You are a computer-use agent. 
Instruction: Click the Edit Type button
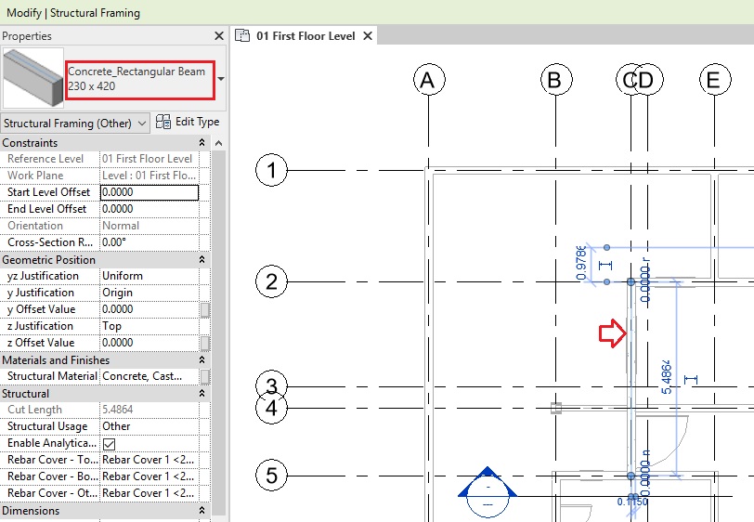click(188, 122)
